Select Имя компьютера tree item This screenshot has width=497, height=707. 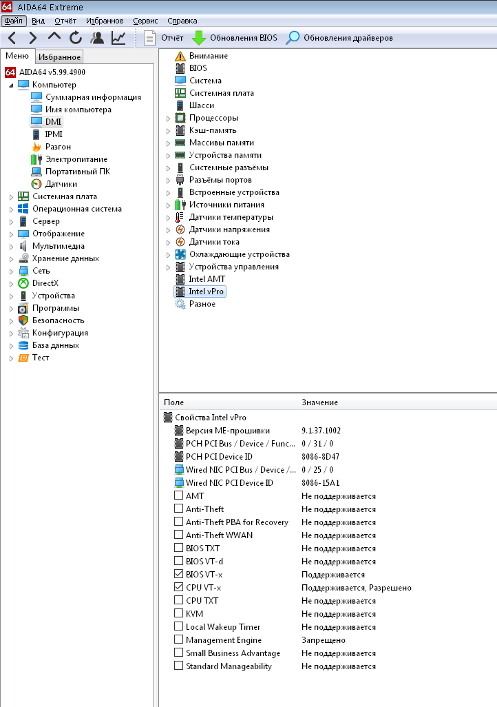[x=71, y=110]
